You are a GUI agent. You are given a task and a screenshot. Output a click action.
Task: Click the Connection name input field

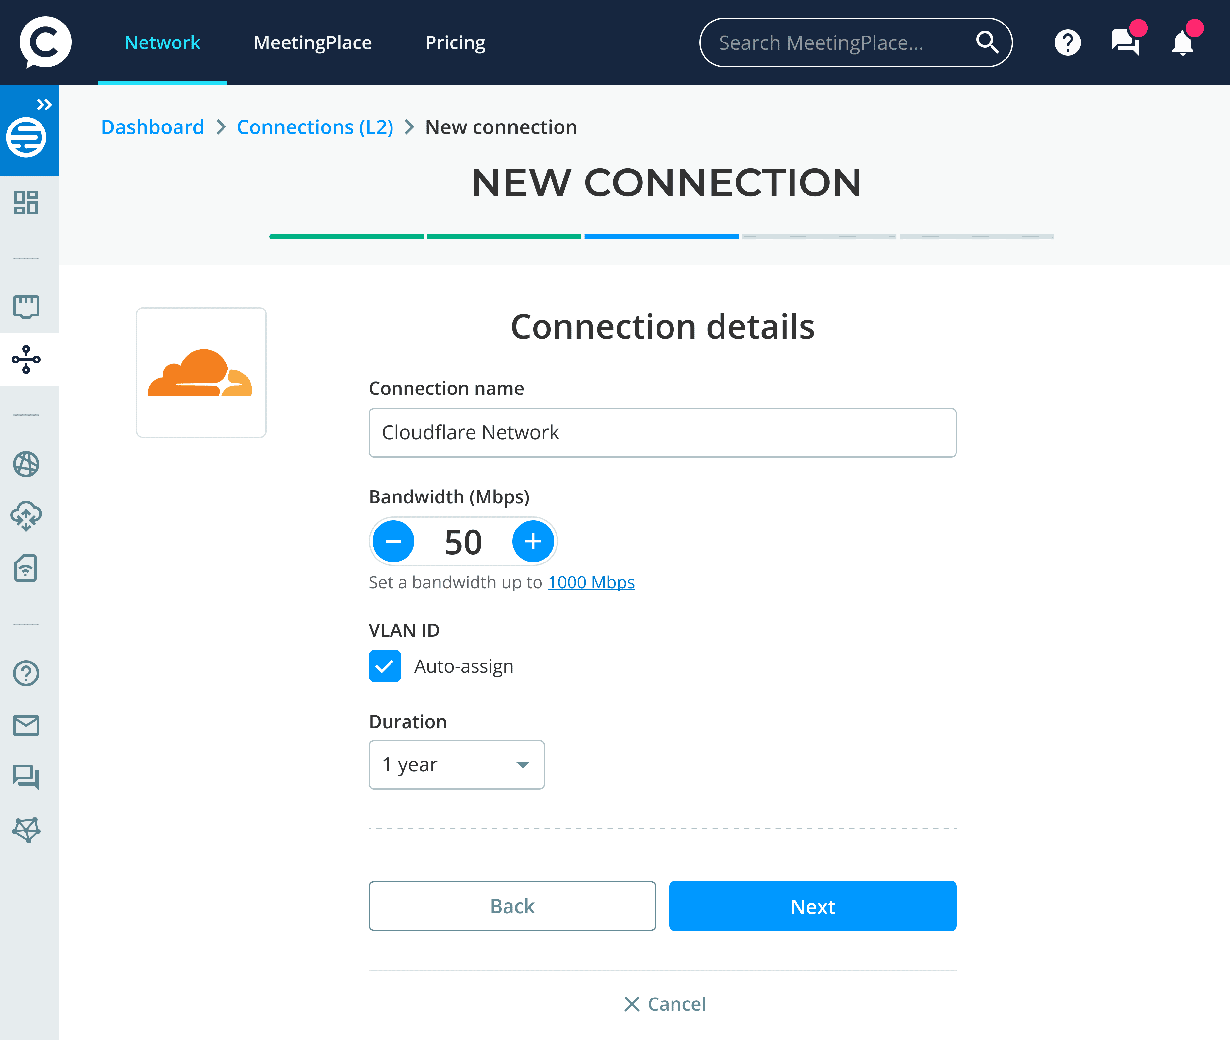pyautogui.click(x=662, y=433)
